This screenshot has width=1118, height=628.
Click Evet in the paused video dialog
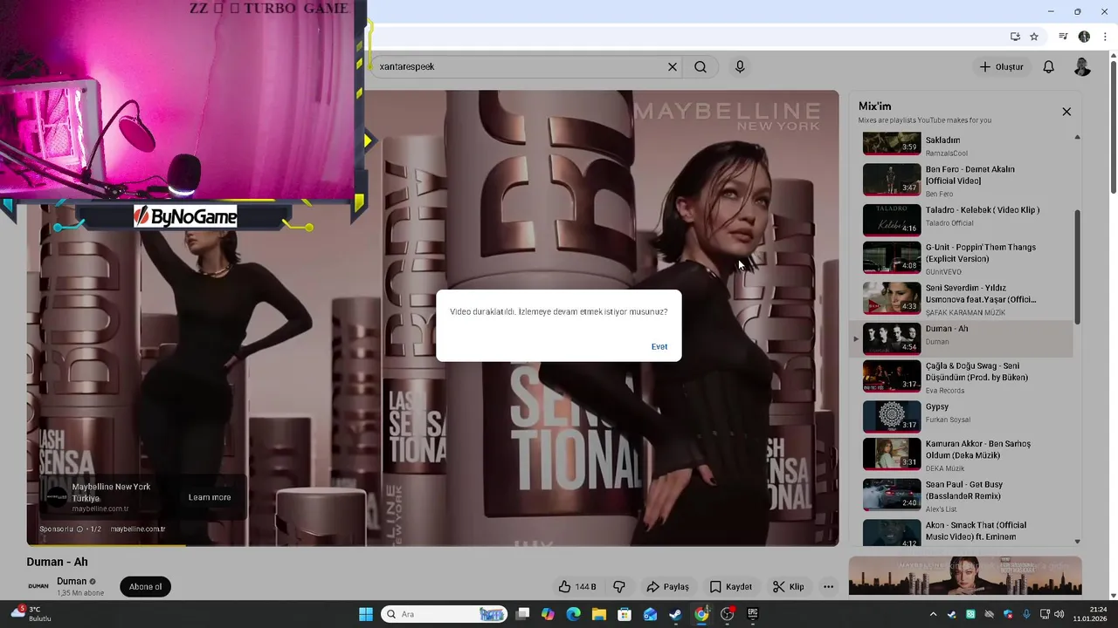coord(659,346)
